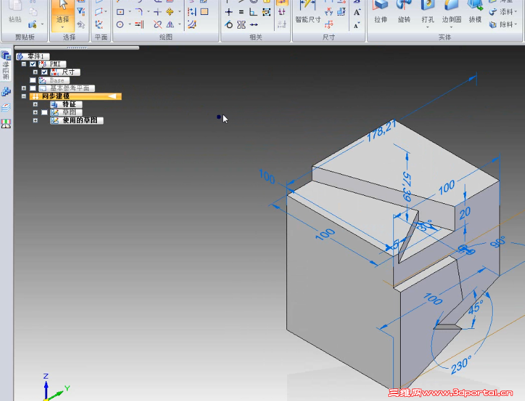The width and height of the screenshot is (525, 401).
Task: Toggle the 尺寸 checkbox in tree
Action: (44, 72)
